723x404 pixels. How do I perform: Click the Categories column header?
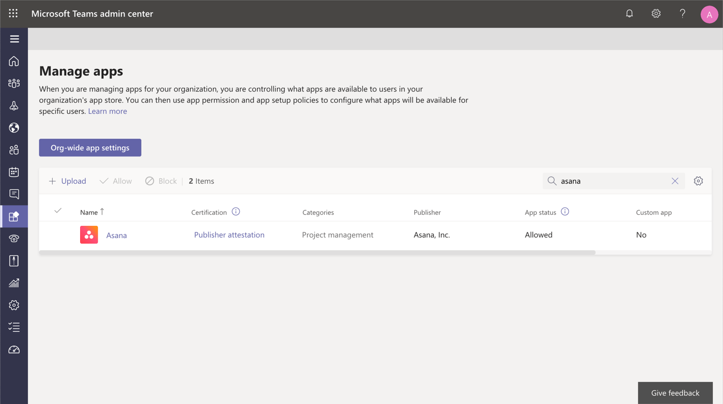(318, 212)
